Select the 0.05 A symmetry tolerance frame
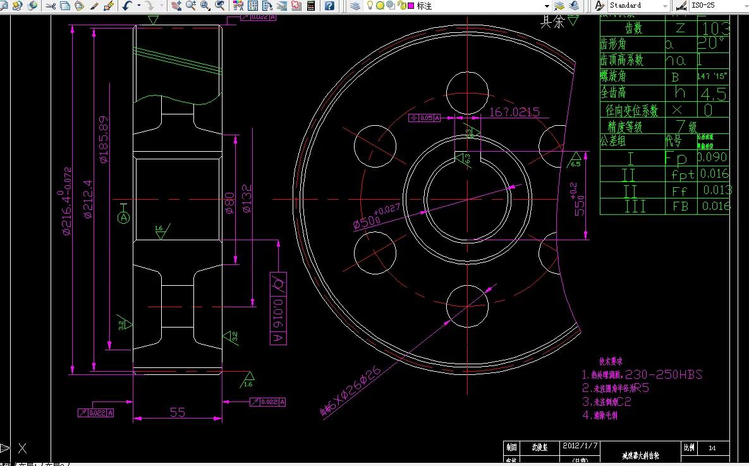The height and width of the screenshot is (466, 749). pos(425,118)
